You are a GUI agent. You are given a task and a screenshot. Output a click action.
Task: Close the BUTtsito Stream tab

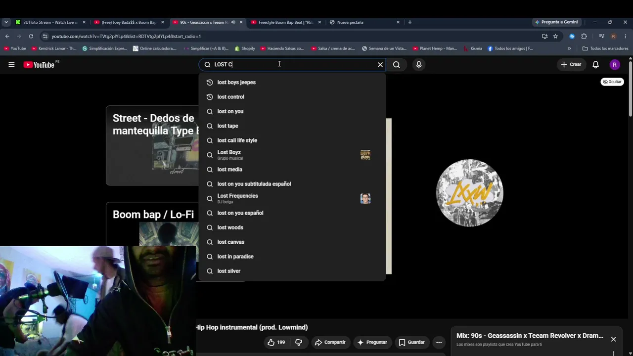[x=84, y=22]
